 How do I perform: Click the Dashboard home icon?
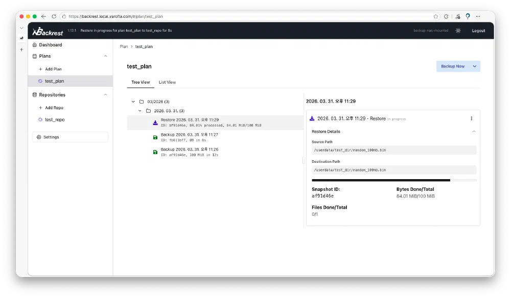[x=35, y=45]
